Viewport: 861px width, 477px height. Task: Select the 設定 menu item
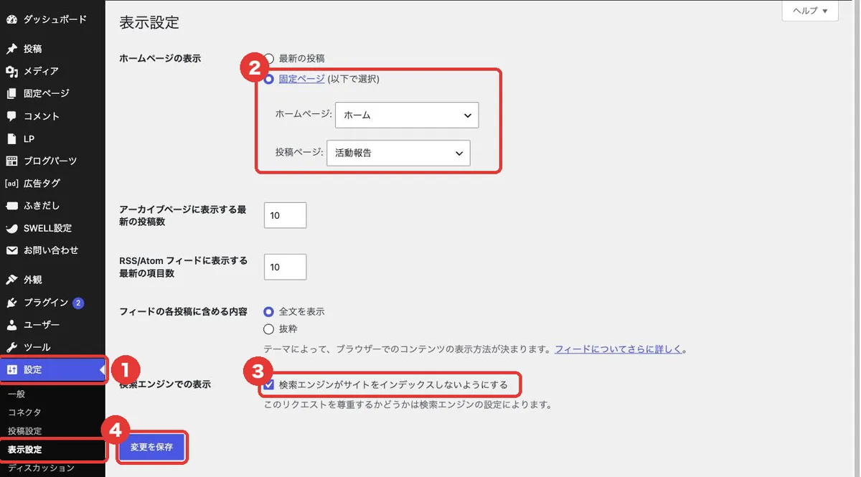[x=54, y=370]
